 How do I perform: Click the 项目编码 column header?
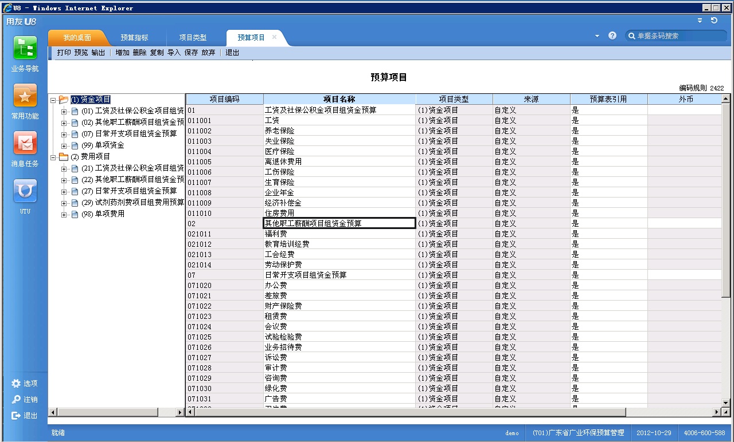coord(225,99)
